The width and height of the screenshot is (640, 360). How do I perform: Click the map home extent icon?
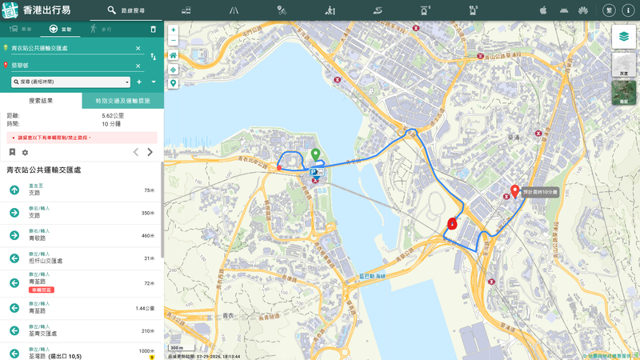pos(173,55)
